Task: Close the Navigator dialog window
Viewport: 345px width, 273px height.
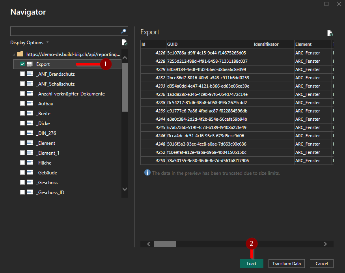Action: [339, 4]
